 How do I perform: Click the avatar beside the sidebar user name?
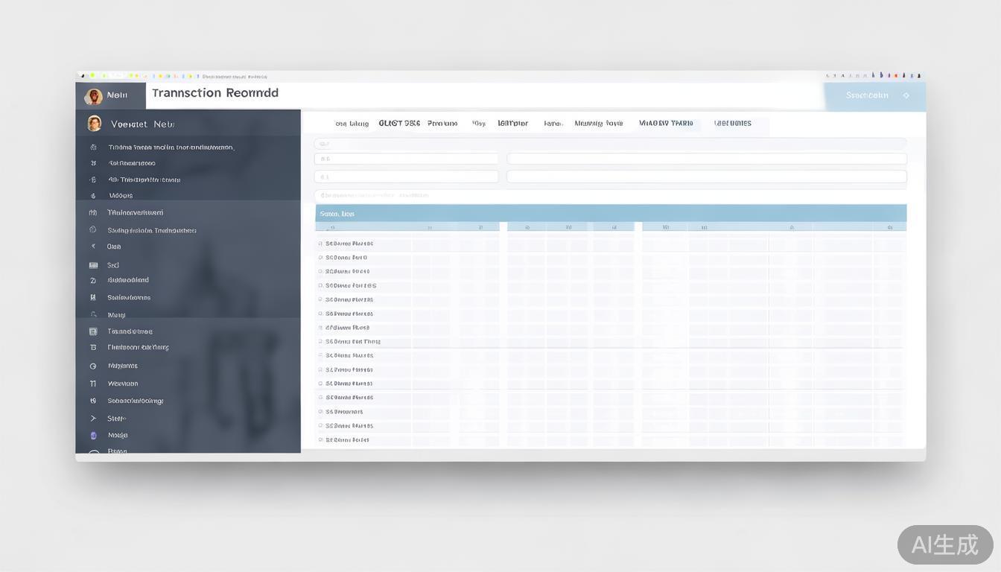94,124
